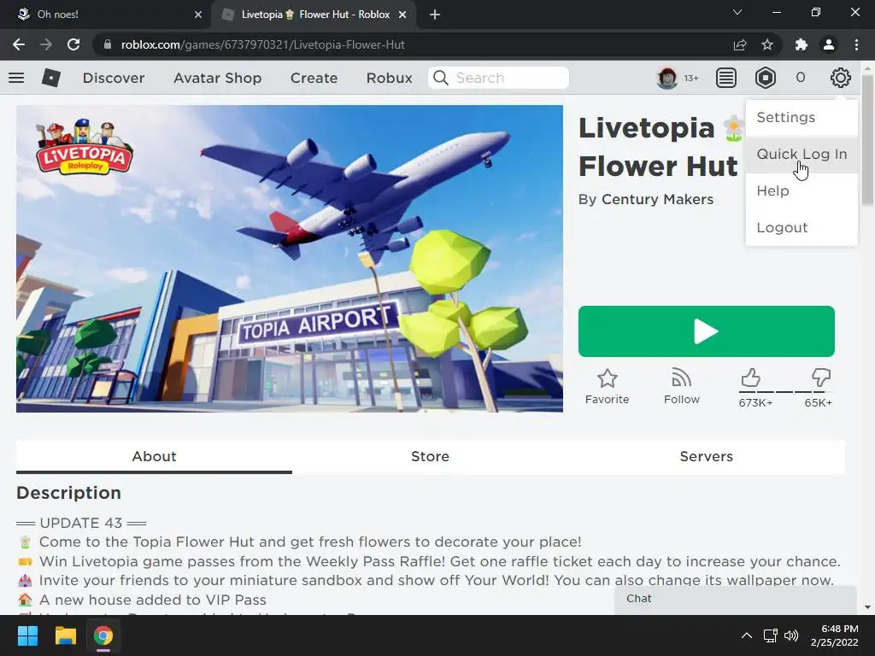Close the 'Oh noes!' tab

pos(198,15)
